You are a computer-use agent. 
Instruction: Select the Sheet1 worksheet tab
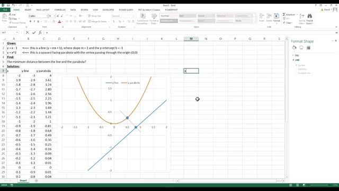pyautogui.click(x=23, y=180)
